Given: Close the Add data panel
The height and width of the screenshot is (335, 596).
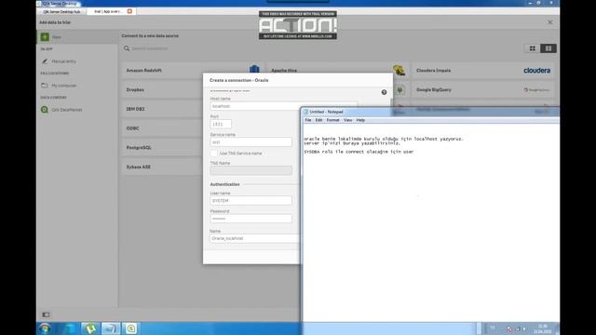Looking at the screenshot, I should click(x=550, y=22).
